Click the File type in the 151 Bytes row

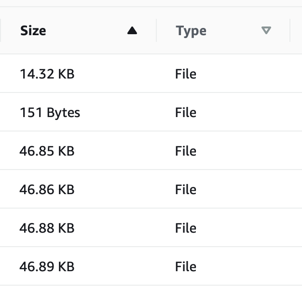coord(186,113)
